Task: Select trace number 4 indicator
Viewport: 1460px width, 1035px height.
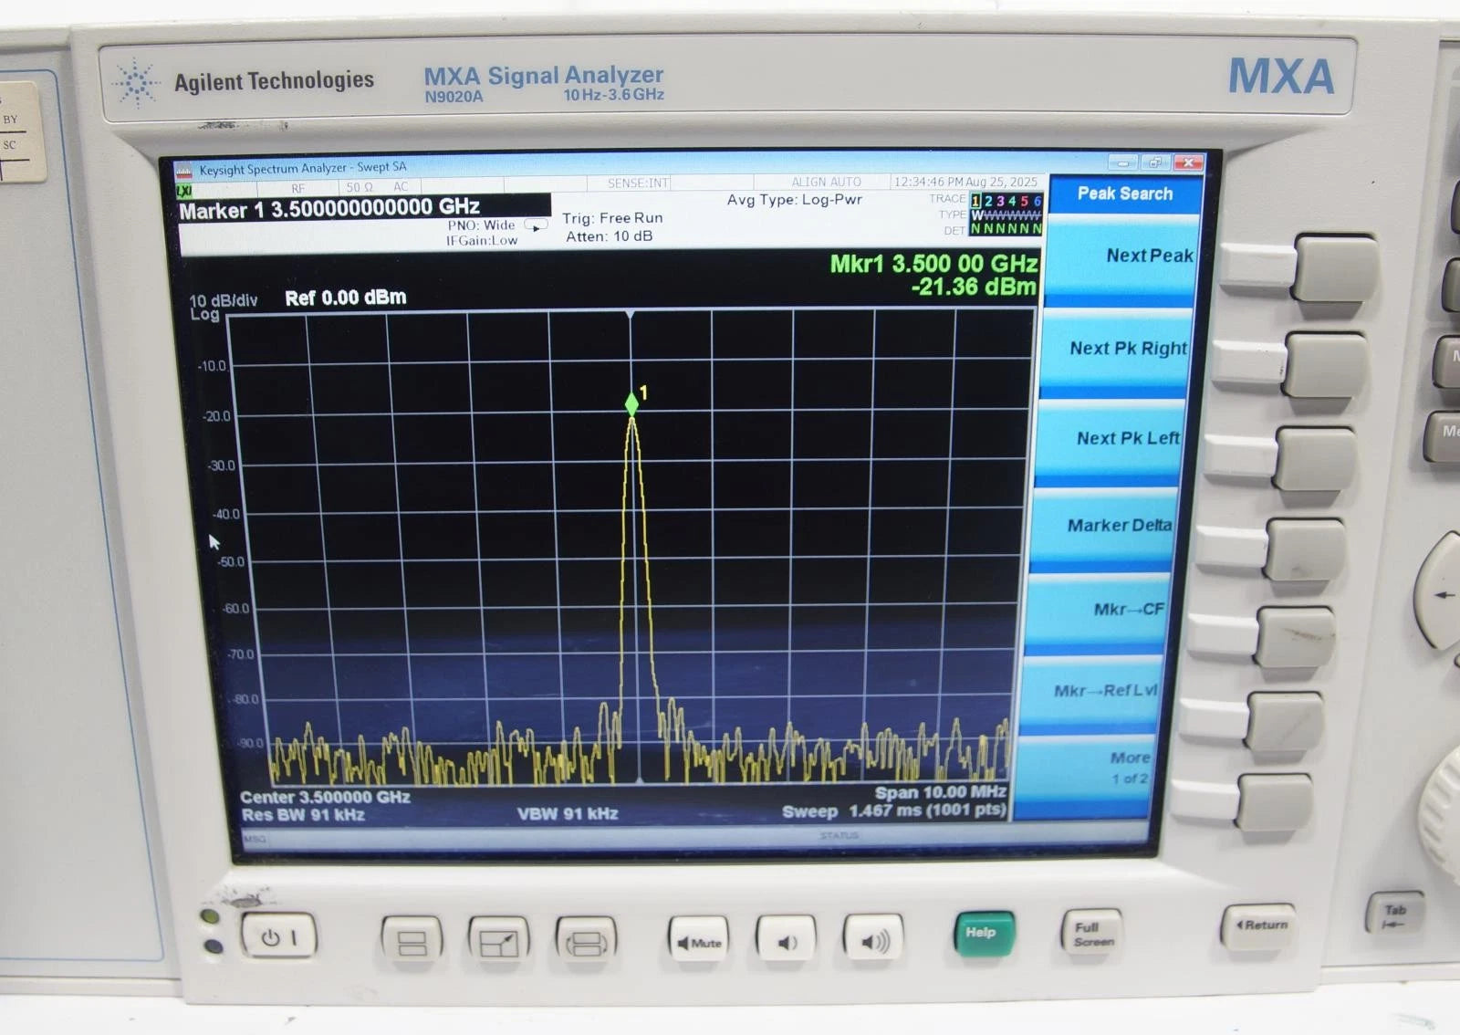Action: (x=1012, y=201)
